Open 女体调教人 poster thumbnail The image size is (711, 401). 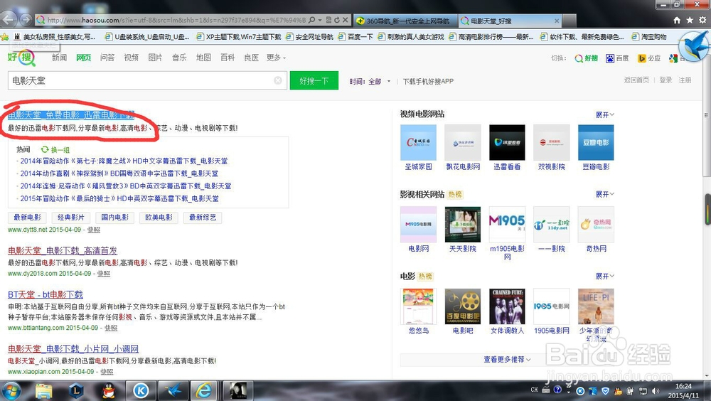(507, 306)
